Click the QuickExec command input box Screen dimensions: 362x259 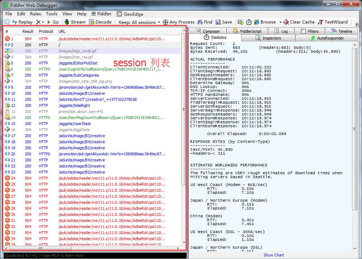pos(95,255)
